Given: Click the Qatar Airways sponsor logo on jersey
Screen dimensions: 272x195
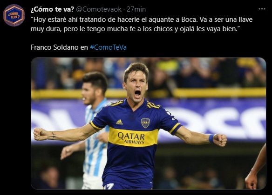Looking at the screenshot, I should point(131,138).
